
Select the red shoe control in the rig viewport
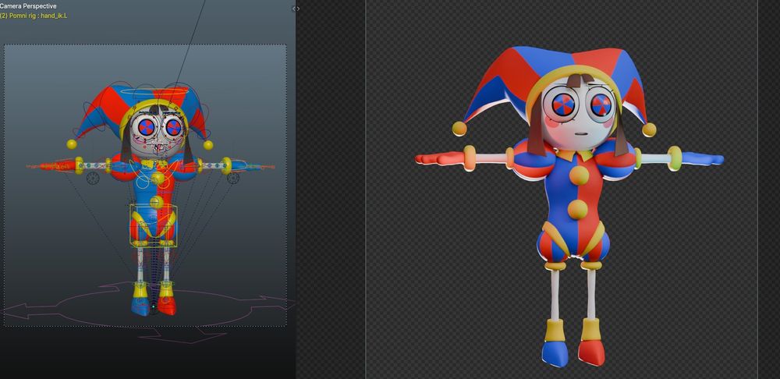[167, 305]
